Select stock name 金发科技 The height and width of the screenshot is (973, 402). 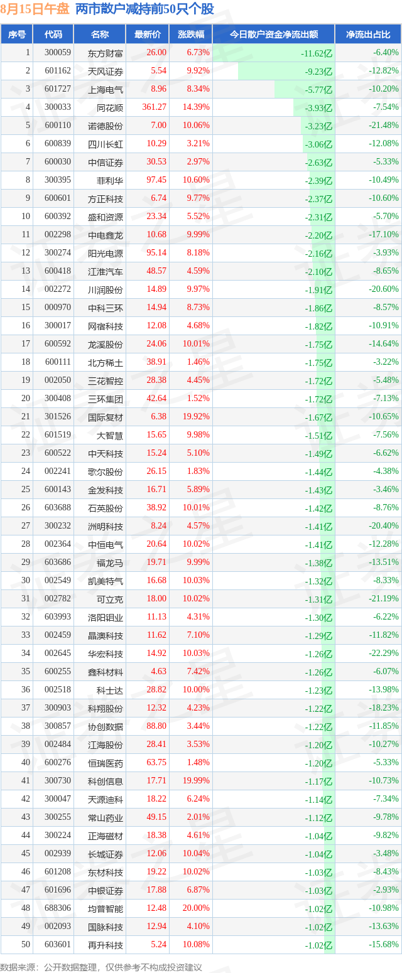click(x=106, y=490)
